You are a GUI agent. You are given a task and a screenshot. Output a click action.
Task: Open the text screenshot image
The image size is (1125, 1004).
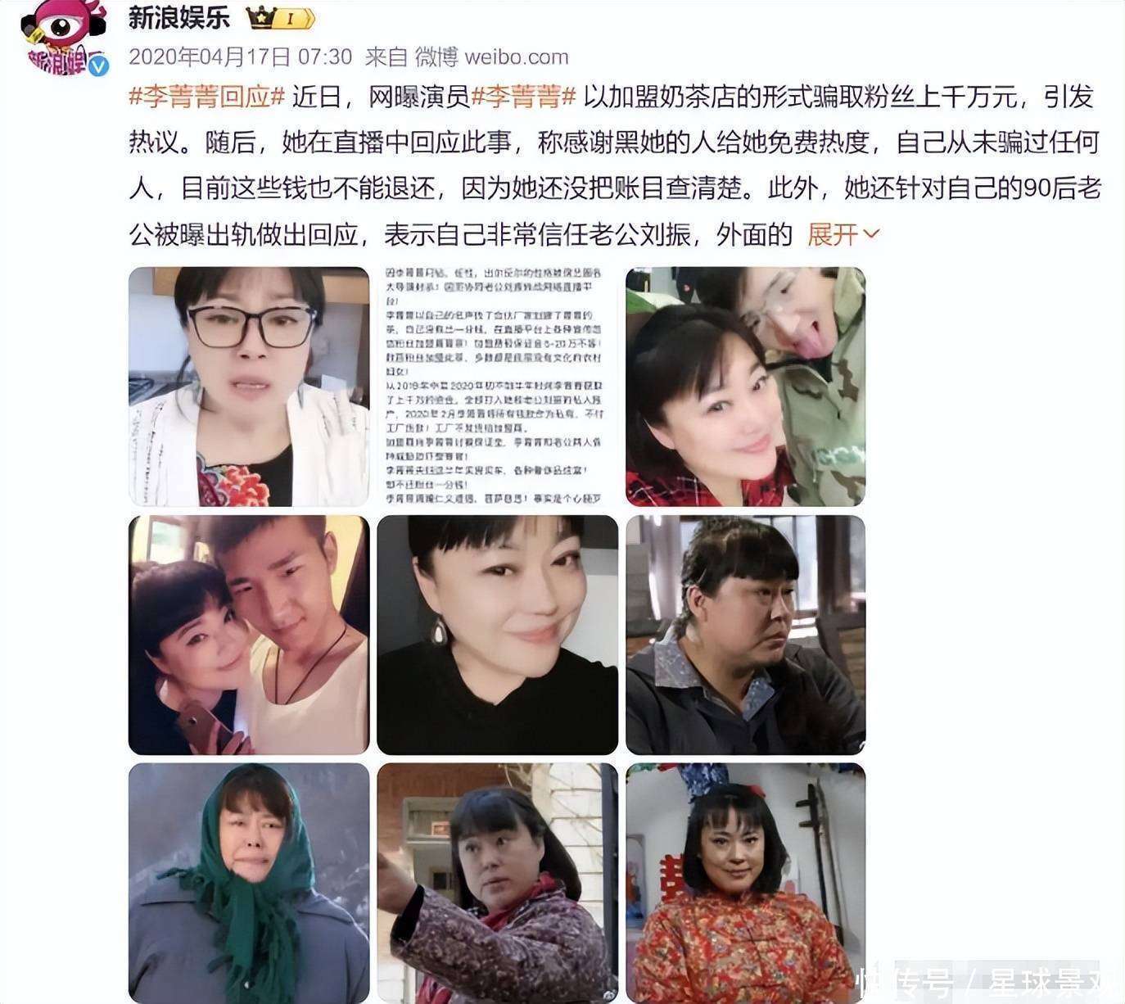497,387
